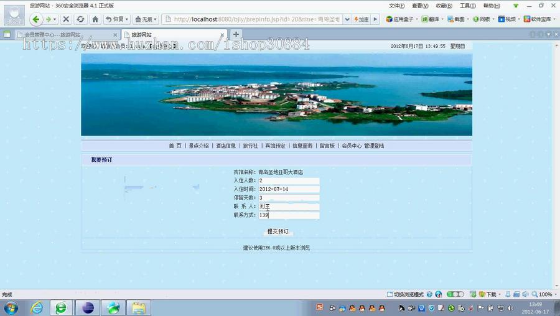Go back with the green back arrow
This screenshot has width=560, height=316.
(35, 19)
